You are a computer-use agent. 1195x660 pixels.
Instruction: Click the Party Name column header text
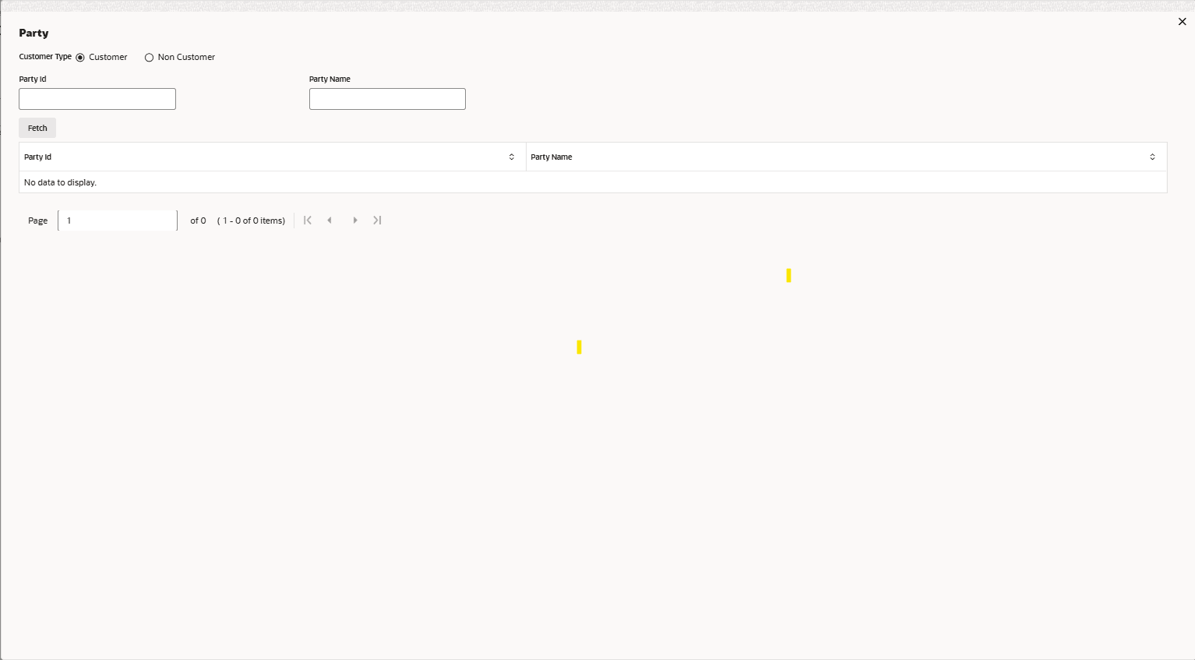tap(552, 157)
